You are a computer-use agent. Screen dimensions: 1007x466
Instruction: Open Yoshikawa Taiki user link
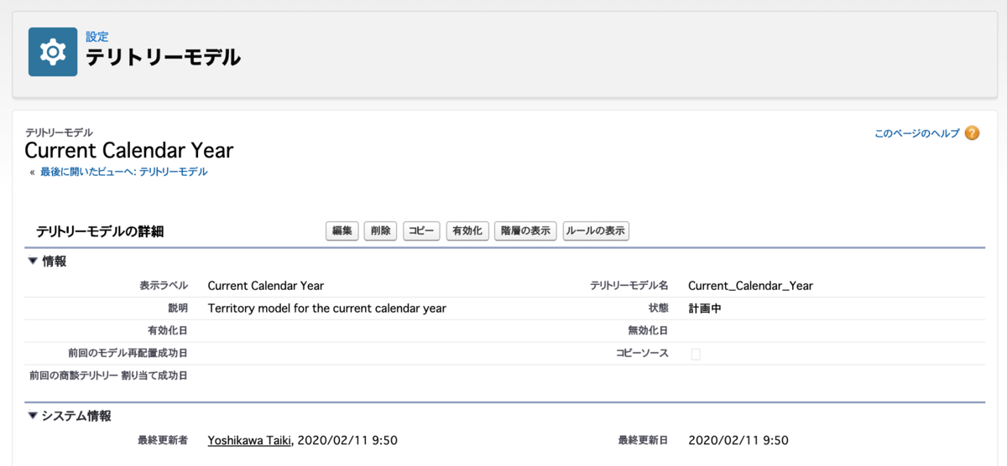(249, 440)
